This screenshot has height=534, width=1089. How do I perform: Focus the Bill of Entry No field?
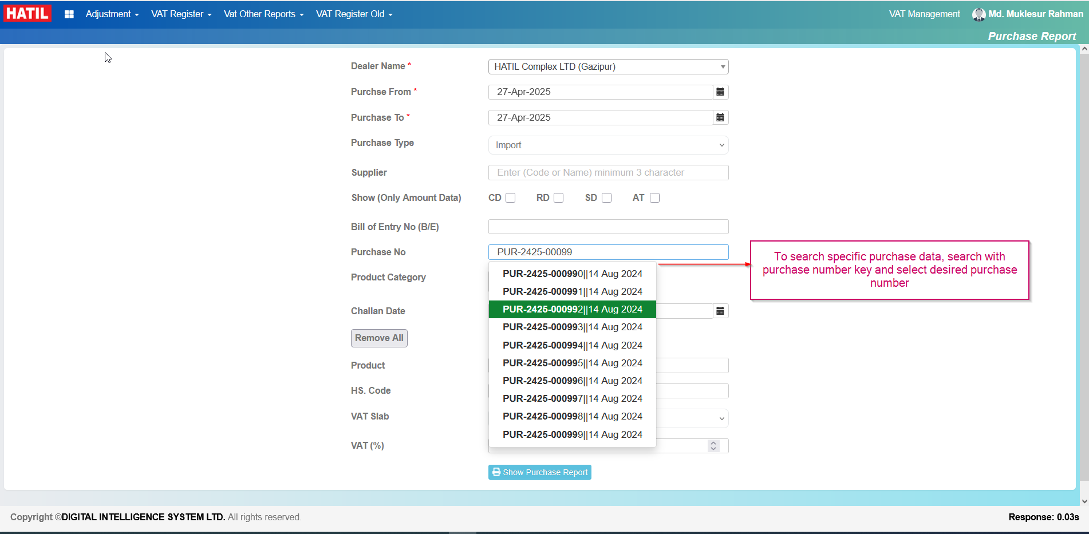[x=608, y=227]
